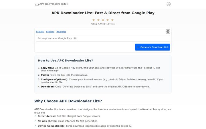
Task: Rate with the fifth star
Action: click(x=112, y=20)
